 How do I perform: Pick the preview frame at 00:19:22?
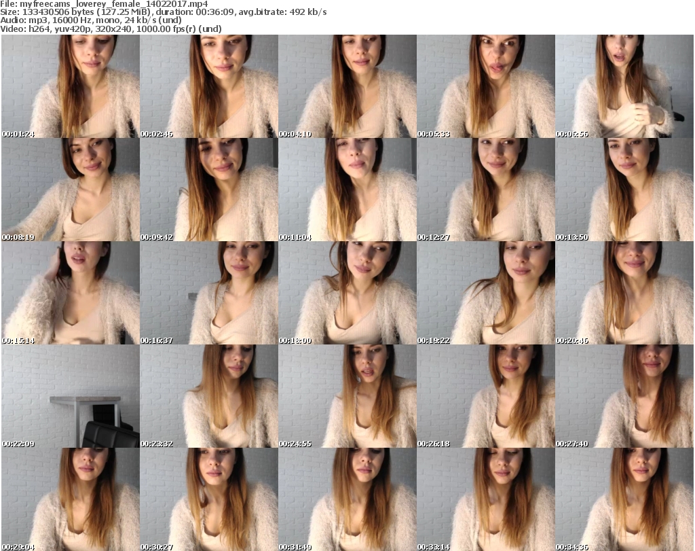coord(486,294)
